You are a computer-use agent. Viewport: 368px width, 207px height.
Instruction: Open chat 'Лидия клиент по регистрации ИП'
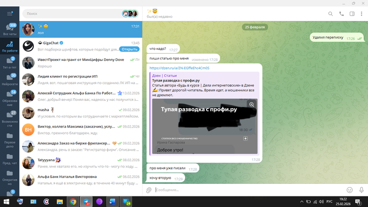81,79
